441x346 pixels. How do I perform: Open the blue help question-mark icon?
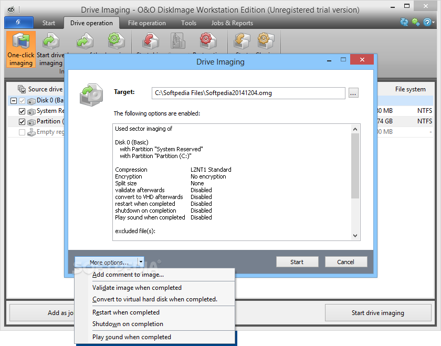click(x=427, y=22)
